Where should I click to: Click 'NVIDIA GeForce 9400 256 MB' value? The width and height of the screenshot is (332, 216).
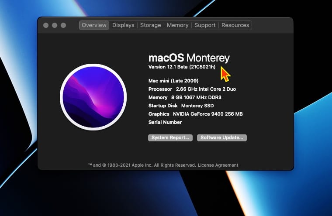[x=207, y=114]
